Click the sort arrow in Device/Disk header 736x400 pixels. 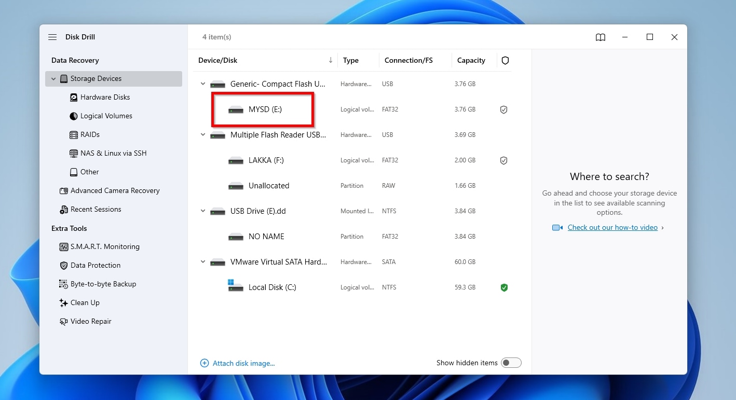[331, 60]
